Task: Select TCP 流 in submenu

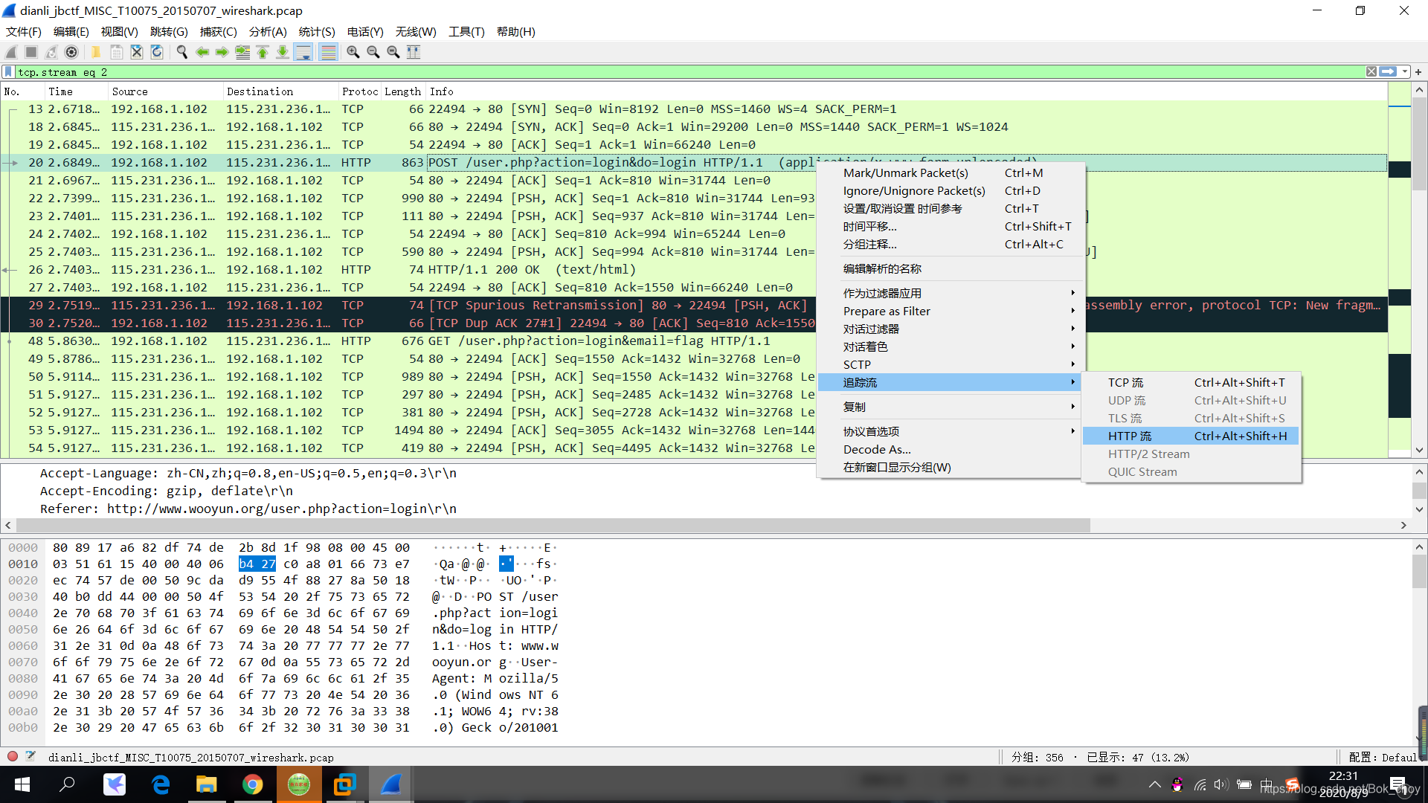Action: (1191, 383)
